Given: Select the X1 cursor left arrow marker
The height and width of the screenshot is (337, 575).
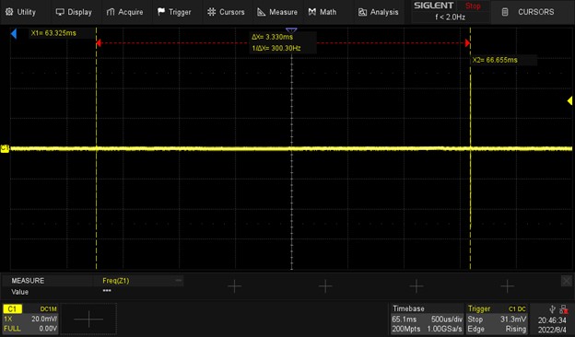Looking at the screenshot, I should point(99,43).
